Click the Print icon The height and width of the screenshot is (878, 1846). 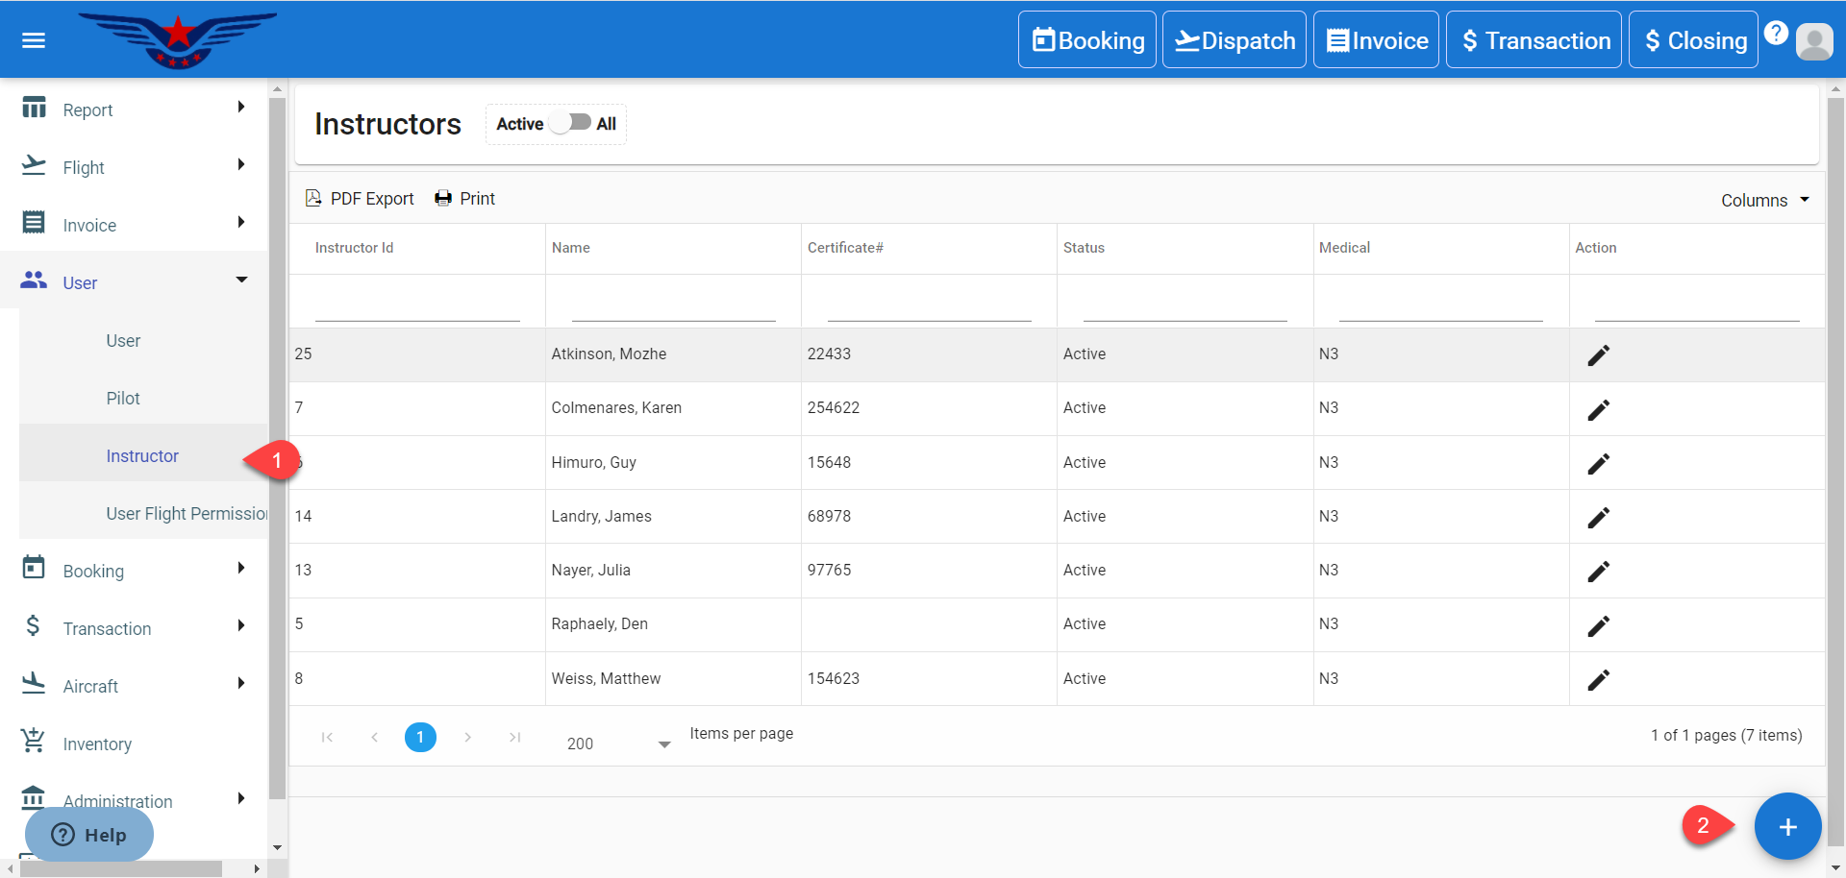point(443,199)
